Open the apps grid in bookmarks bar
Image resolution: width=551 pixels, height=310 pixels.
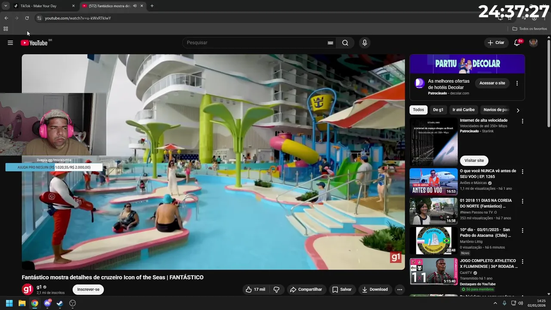[x=6, y=29]
